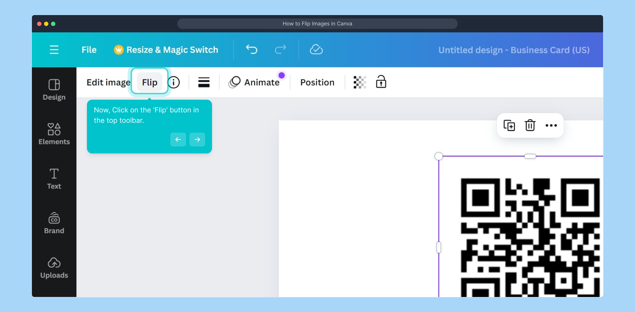The width and height of the screenshot is (635, 312).
Task: Toggle the lock icon in toolbar
Action: tap(381, 82)
